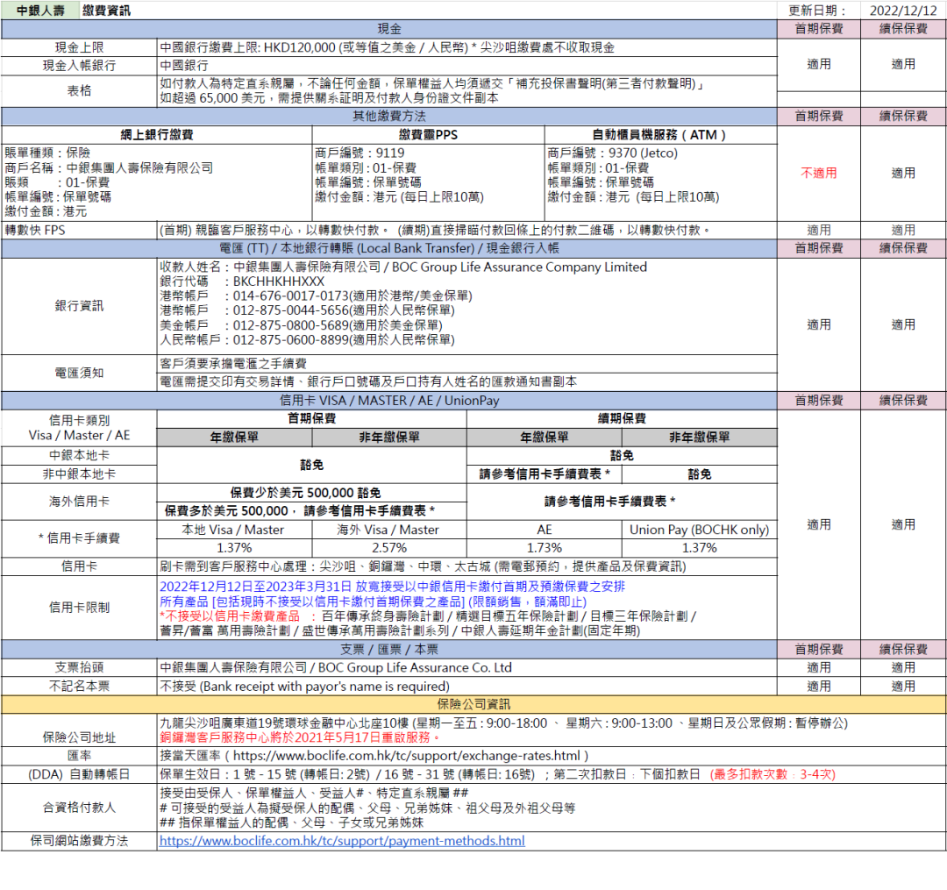The image size is (947, 890).
Task: Select the 2.57% overseas card fee cell
Action: (388, 548)
